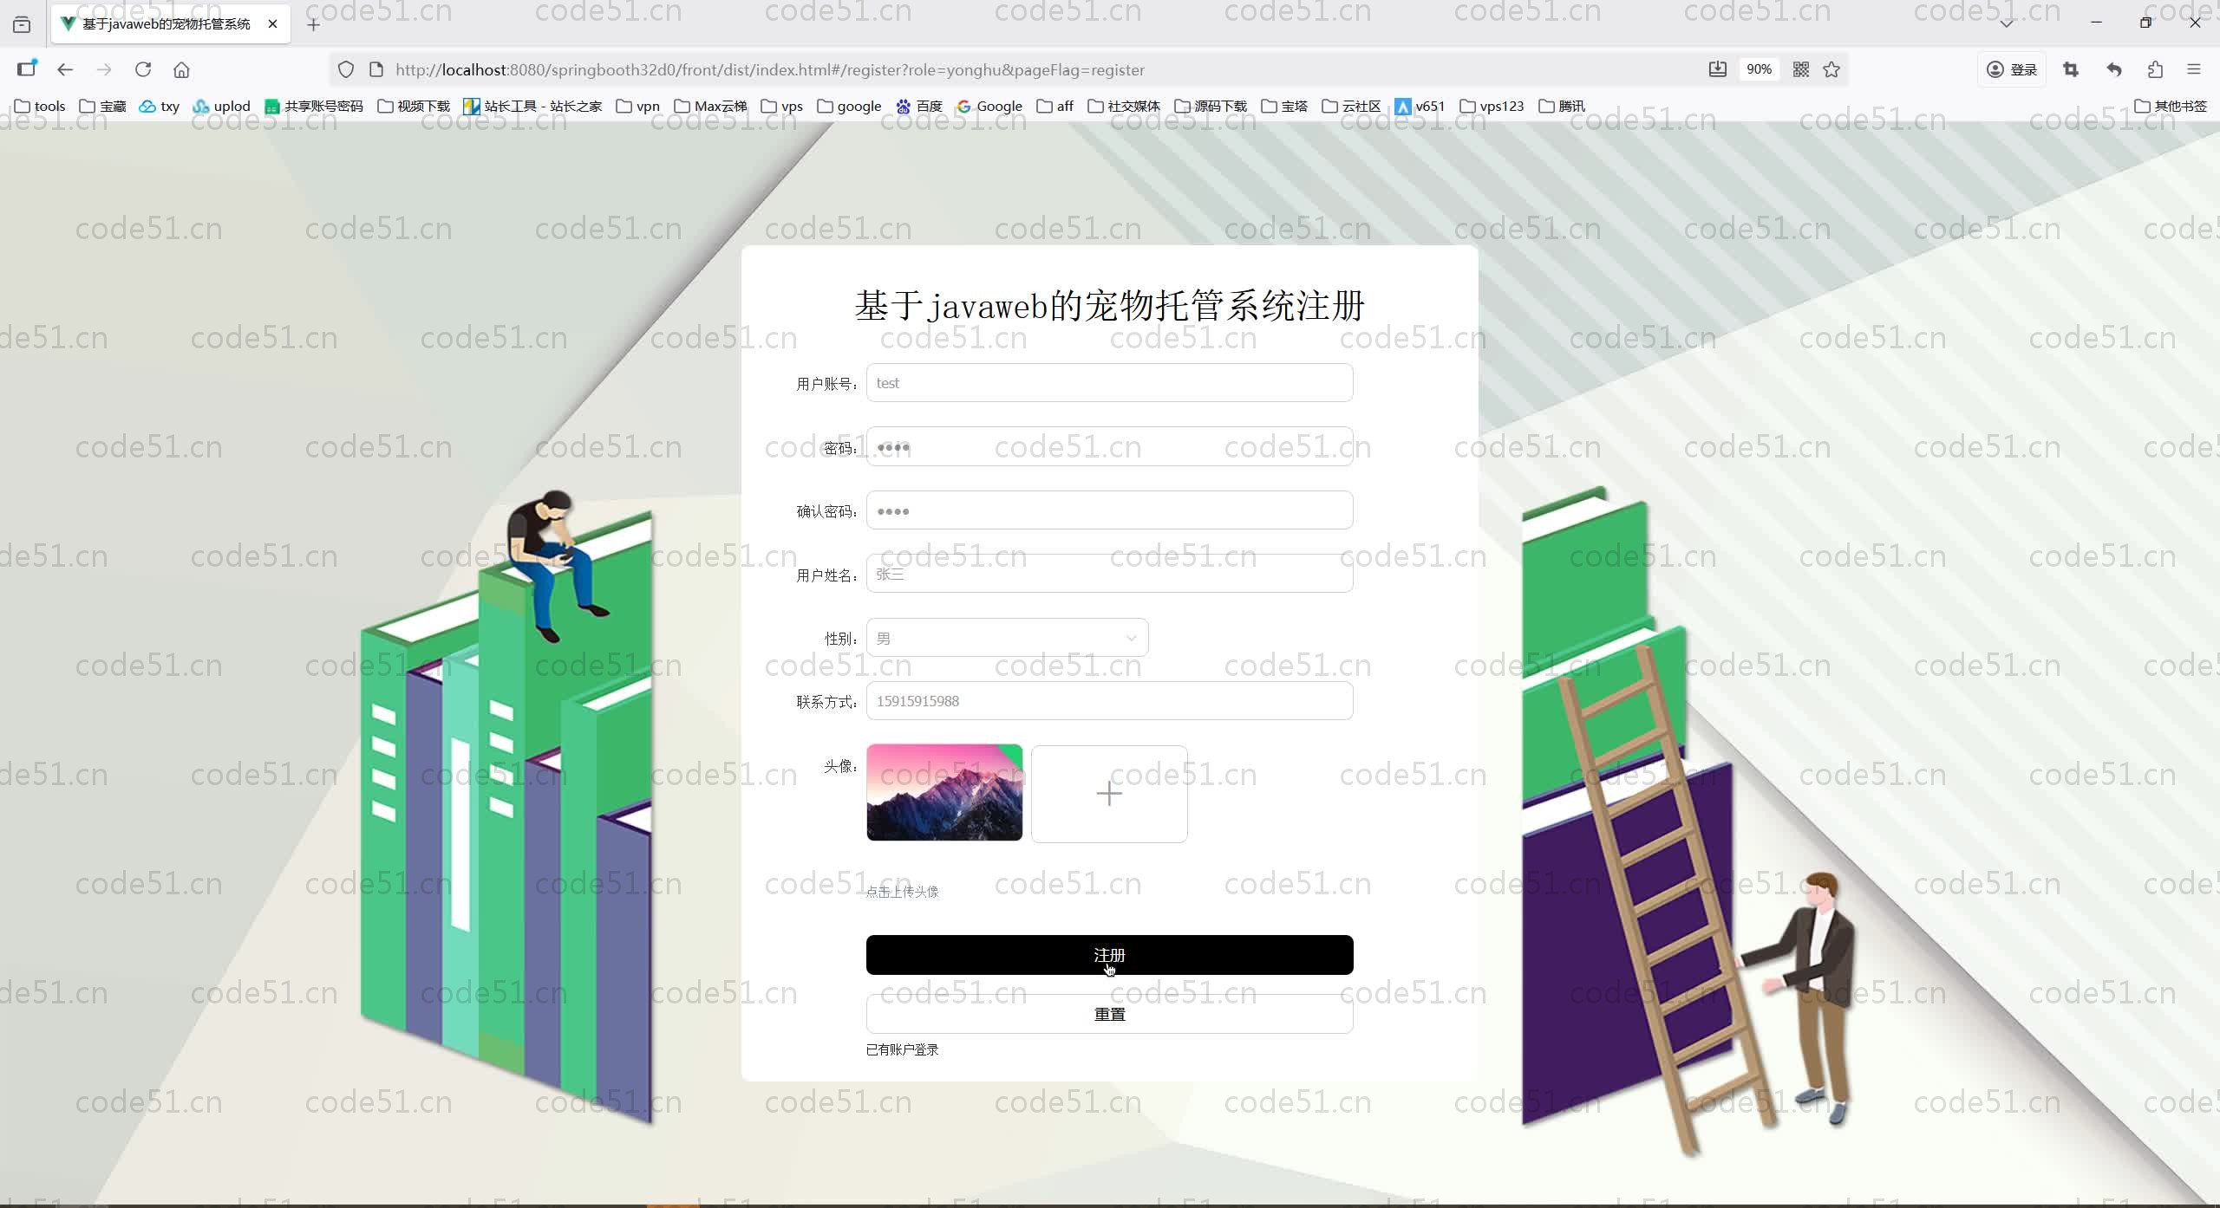
Task: Open a new tab with plus button
Action: (x=314, y=24)
